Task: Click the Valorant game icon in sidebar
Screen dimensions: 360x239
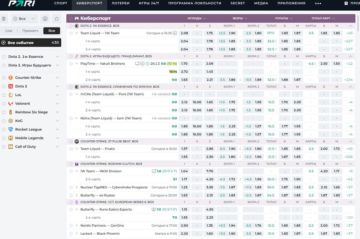Action: click(11, 104)
